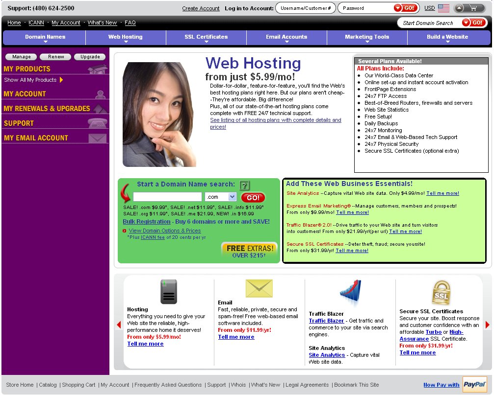The width and height of the screenshot is (494, 395).
Task: Focus the domain name search text box
Action: (167, 197)
